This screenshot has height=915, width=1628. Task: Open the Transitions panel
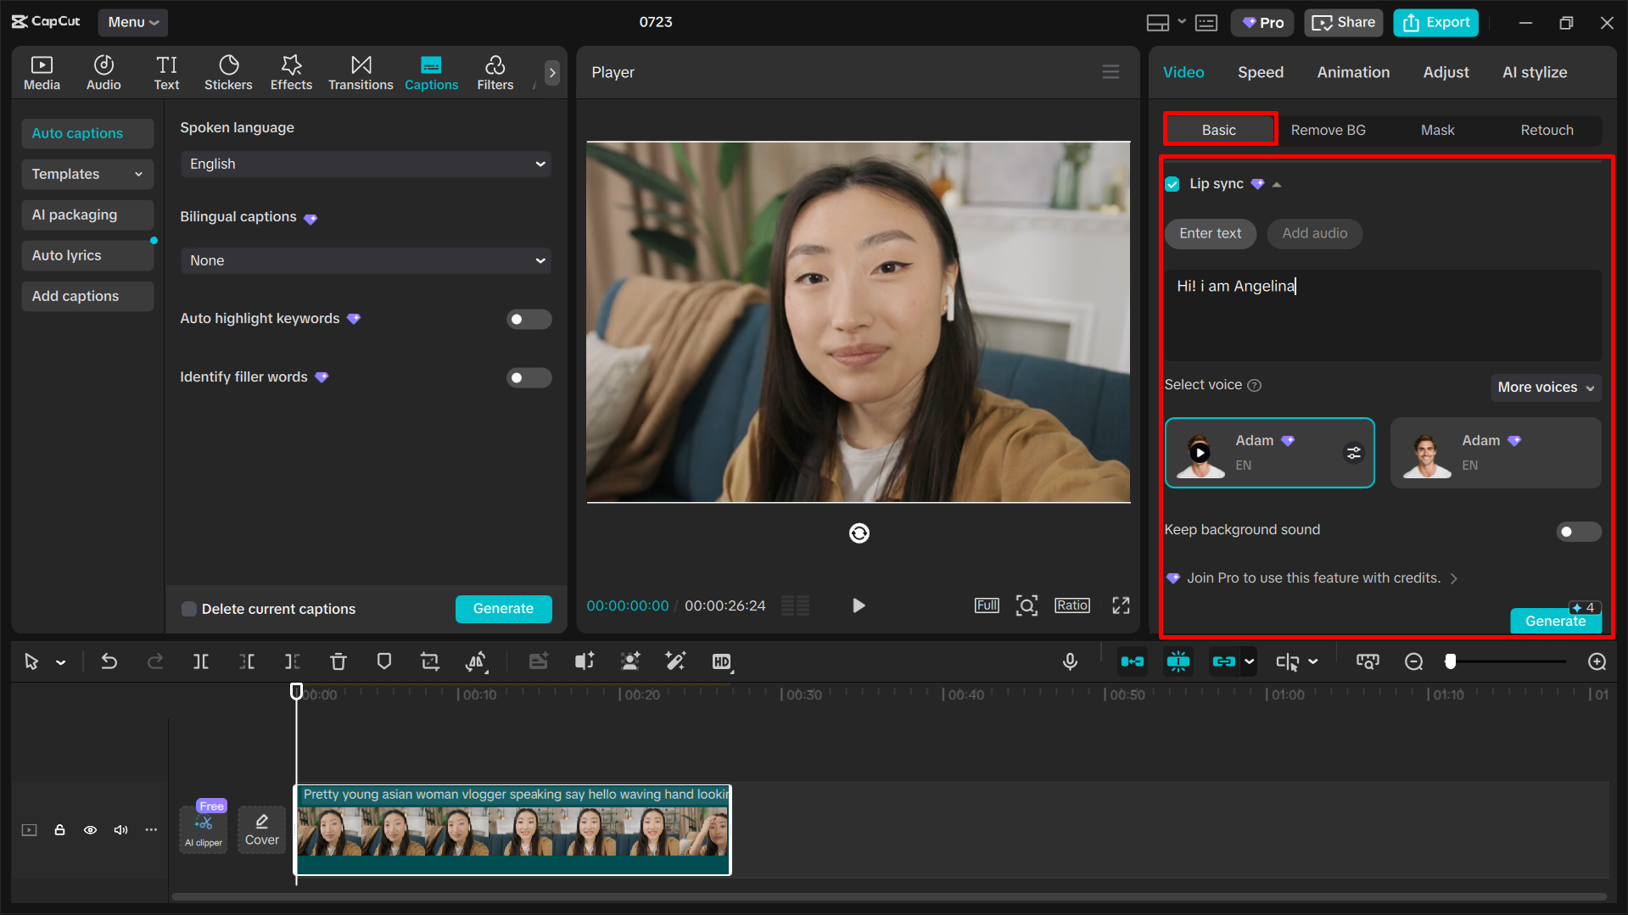click(x=361, y=72)
